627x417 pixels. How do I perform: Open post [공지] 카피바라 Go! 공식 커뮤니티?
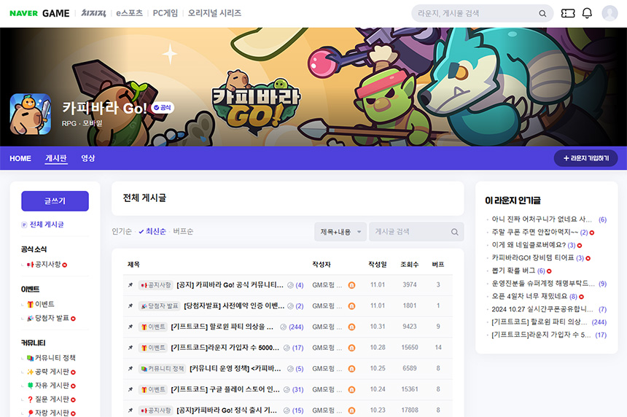pyautogui.click(x=230, y=285)
